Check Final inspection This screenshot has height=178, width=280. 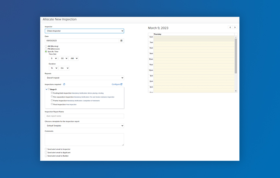[52, 104]
